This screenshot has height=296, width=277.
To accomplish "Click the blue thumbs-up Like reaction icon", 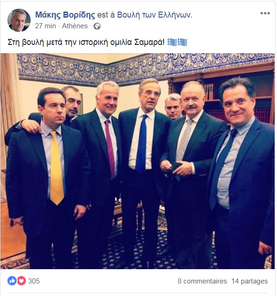I will point(12,281).
